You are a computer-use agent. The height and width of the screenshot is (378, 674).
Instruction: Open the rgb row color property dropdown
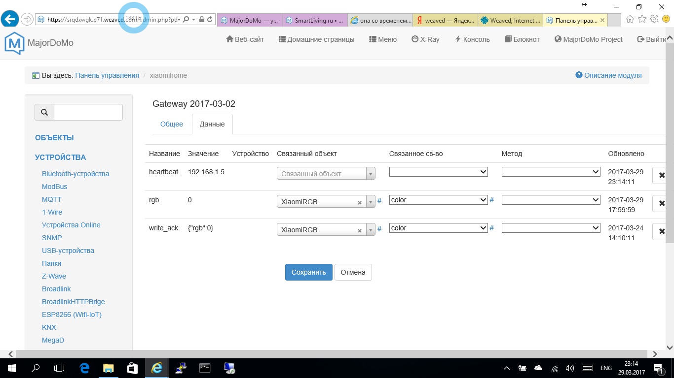(x=439, y=200)
